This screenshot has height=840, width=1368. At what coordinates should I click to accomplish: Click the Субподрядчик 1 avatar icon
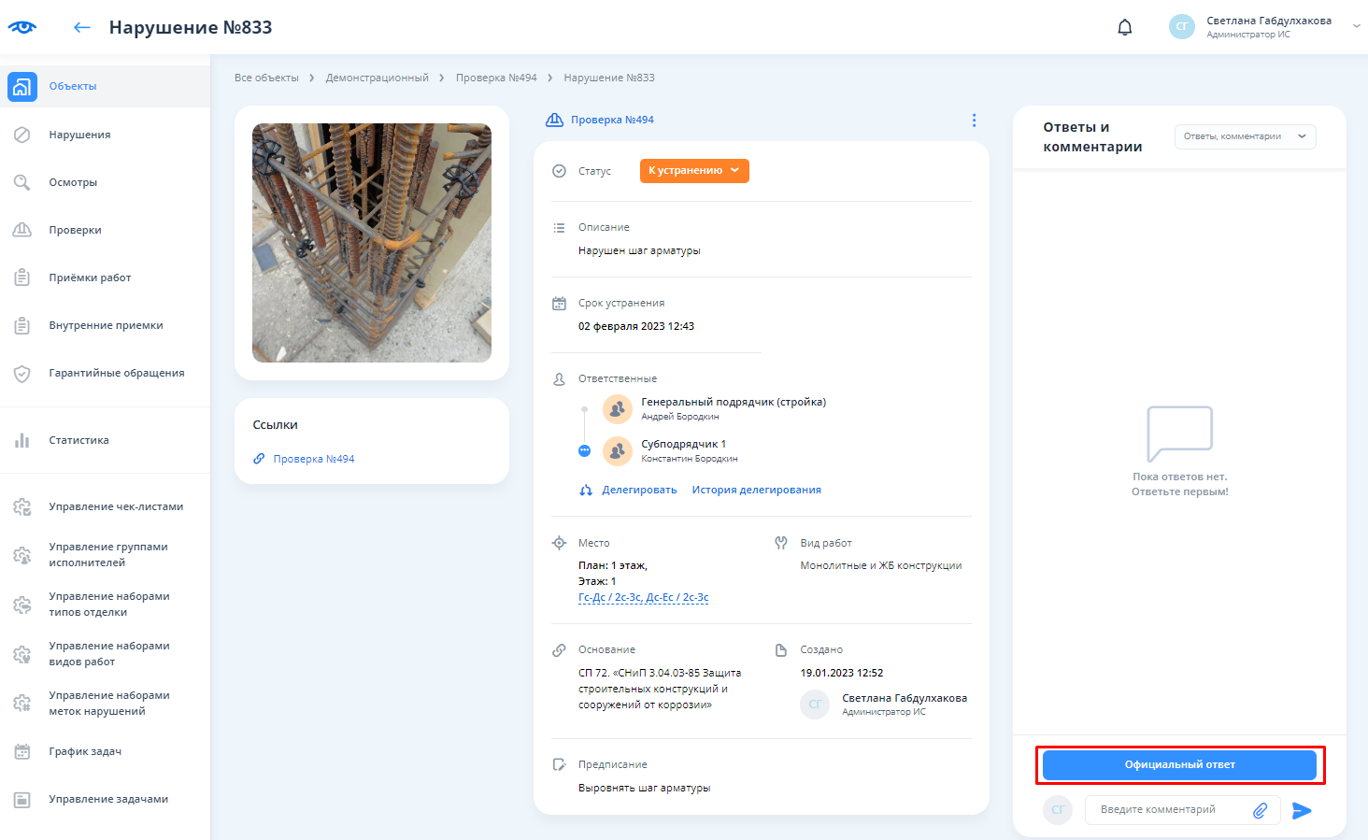click(x=618, y=451)
